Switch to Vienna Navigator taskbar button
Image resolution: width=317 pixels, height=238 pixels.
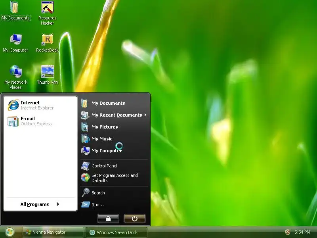click(53, 232)
